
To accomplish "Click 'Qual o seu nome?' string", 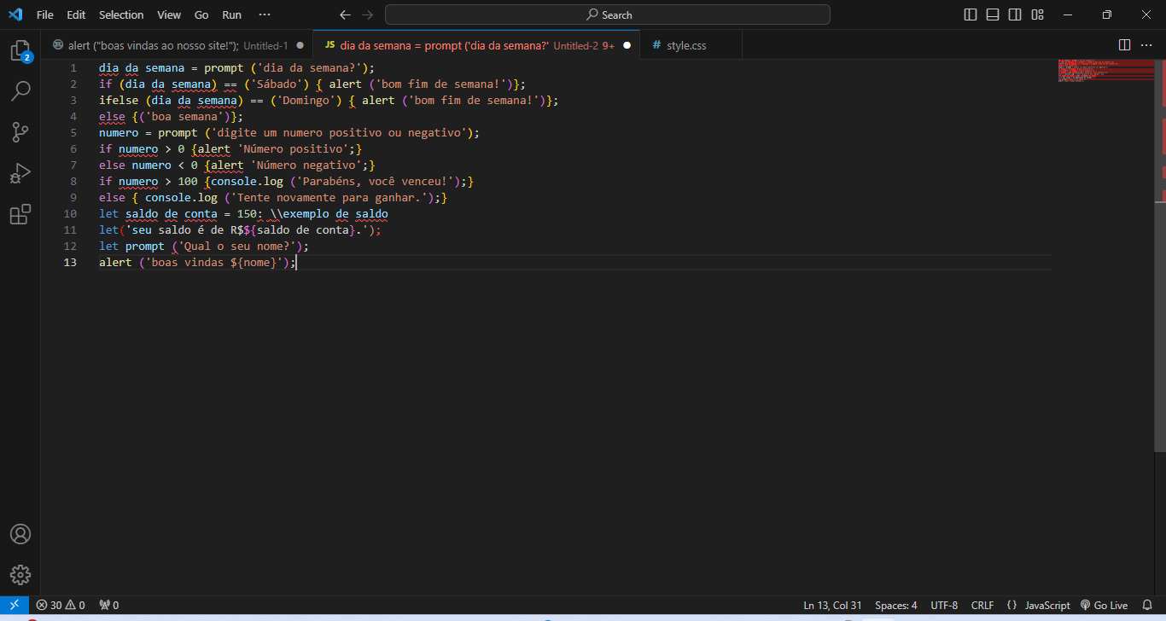I will pyautogui.click(x=236, y=247).
